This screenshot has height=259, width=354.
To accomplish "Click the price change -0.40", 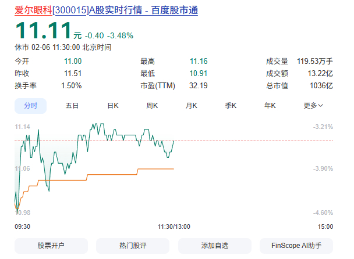I will coord(94,35).
